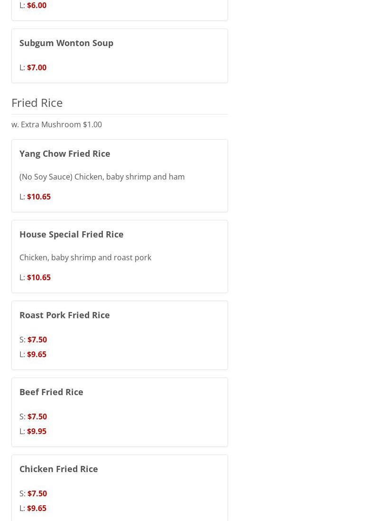Click the Fried Rice section heading
The height and width of the screenshot is (521, 365).
pyautogui.click(x=37, y=103)
